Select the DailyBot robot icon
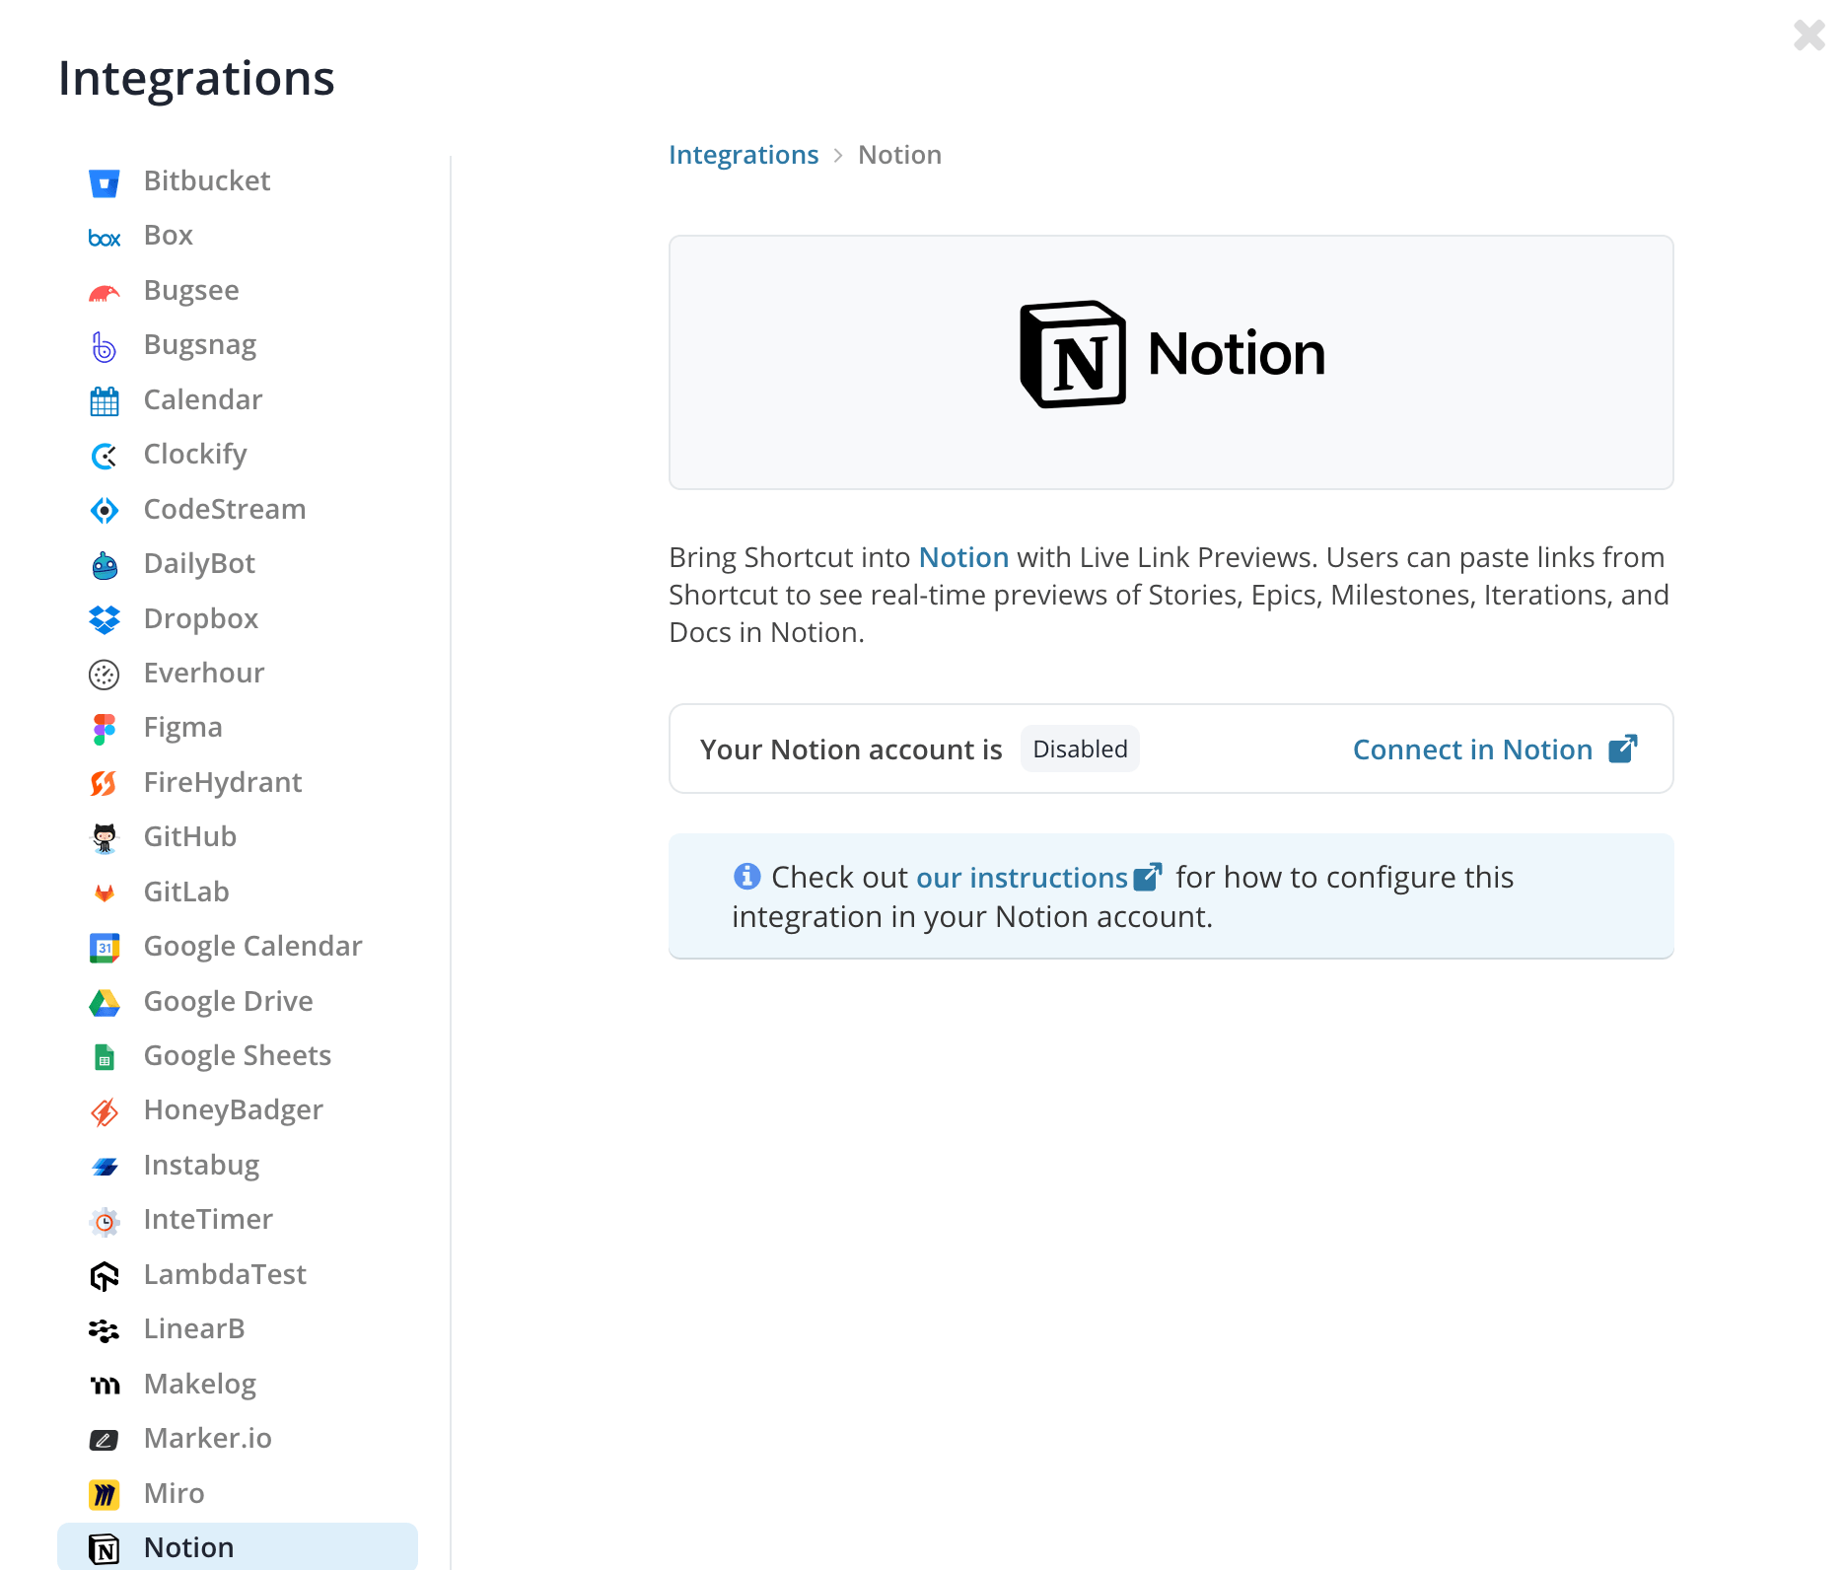Screen dimensions: 1844x1570 (104, 564)
